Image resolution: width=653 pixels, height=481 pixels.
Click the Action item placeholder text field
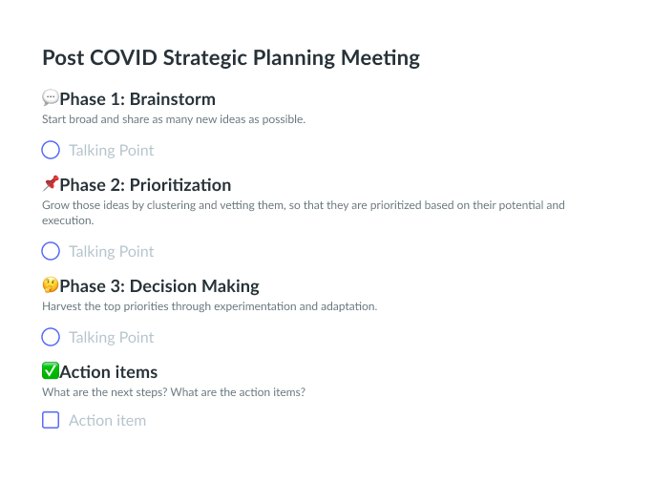107,420
